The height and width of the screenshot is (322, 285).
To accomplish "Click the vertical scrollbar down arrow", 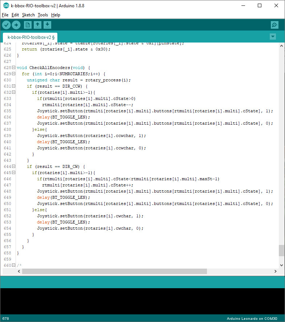I will tap(282, 265).
